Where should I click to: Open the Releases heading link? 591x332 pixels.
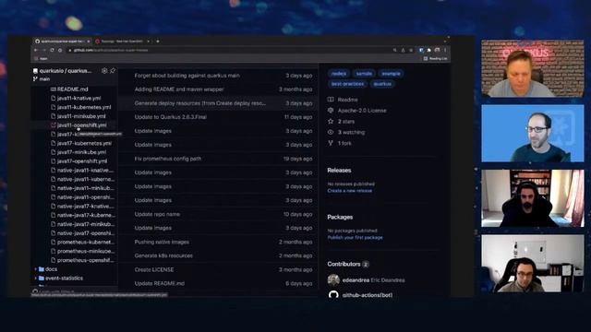pyautogui.click(x=339, y=170)
